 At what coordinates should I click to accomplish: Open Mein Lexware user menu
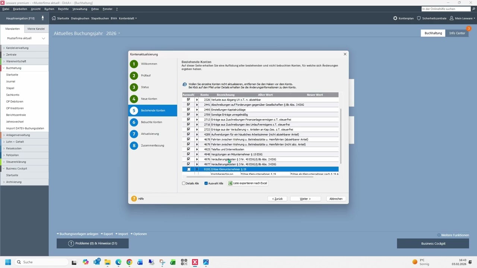pos(462,18)
